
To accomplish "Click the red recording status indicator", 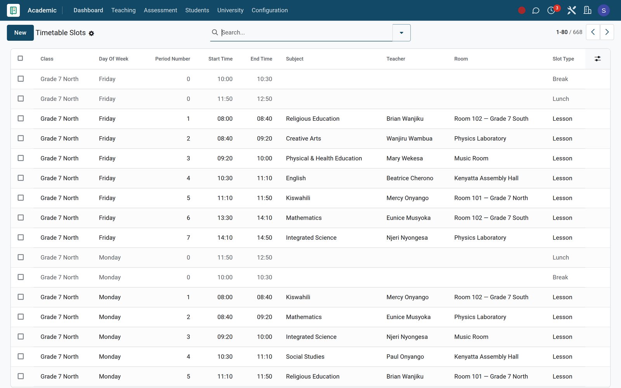I will [x=522, y=10].
